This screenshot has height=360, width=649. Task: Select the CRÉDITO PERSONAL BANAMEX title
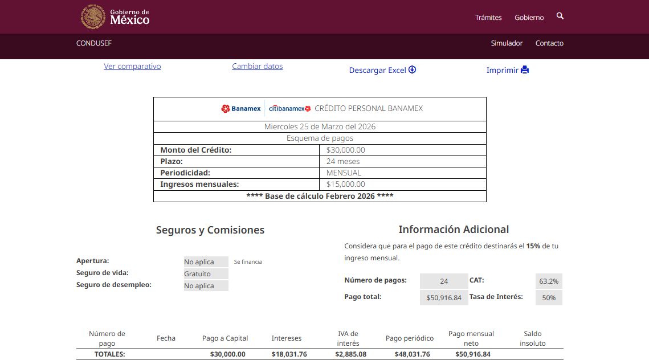[369, 108]
